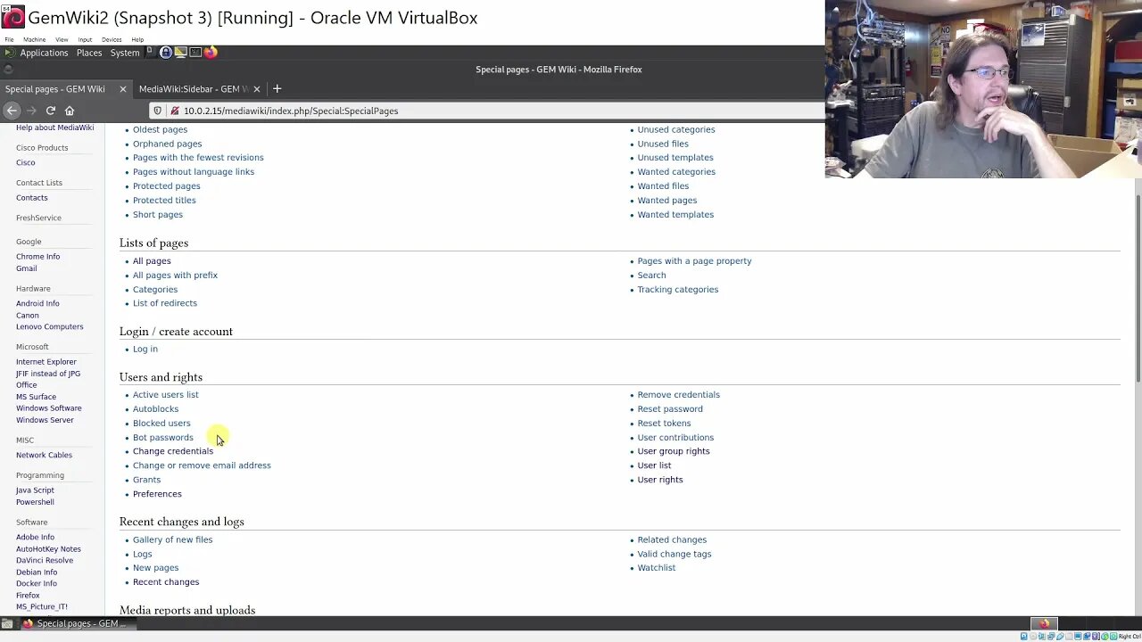
Task: Open the Blocked users link
Action: coord(161,424)
